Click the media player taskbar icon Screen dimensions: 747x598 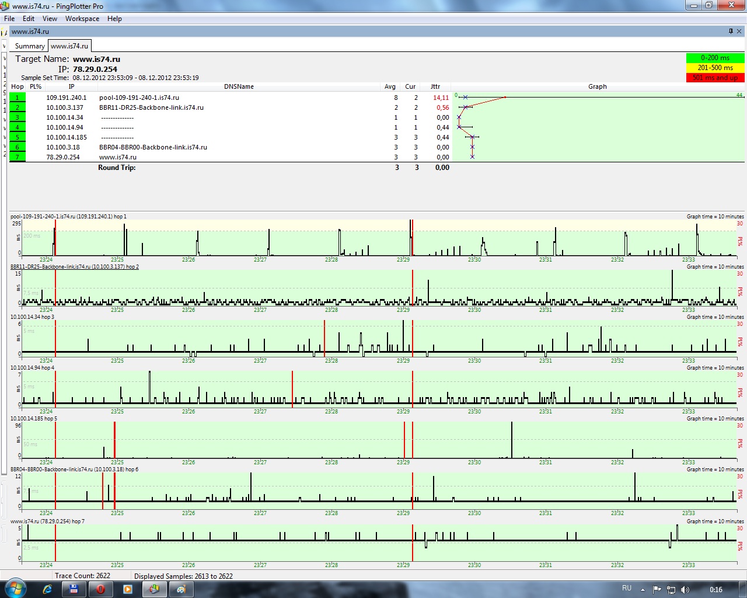click(127, 589)
